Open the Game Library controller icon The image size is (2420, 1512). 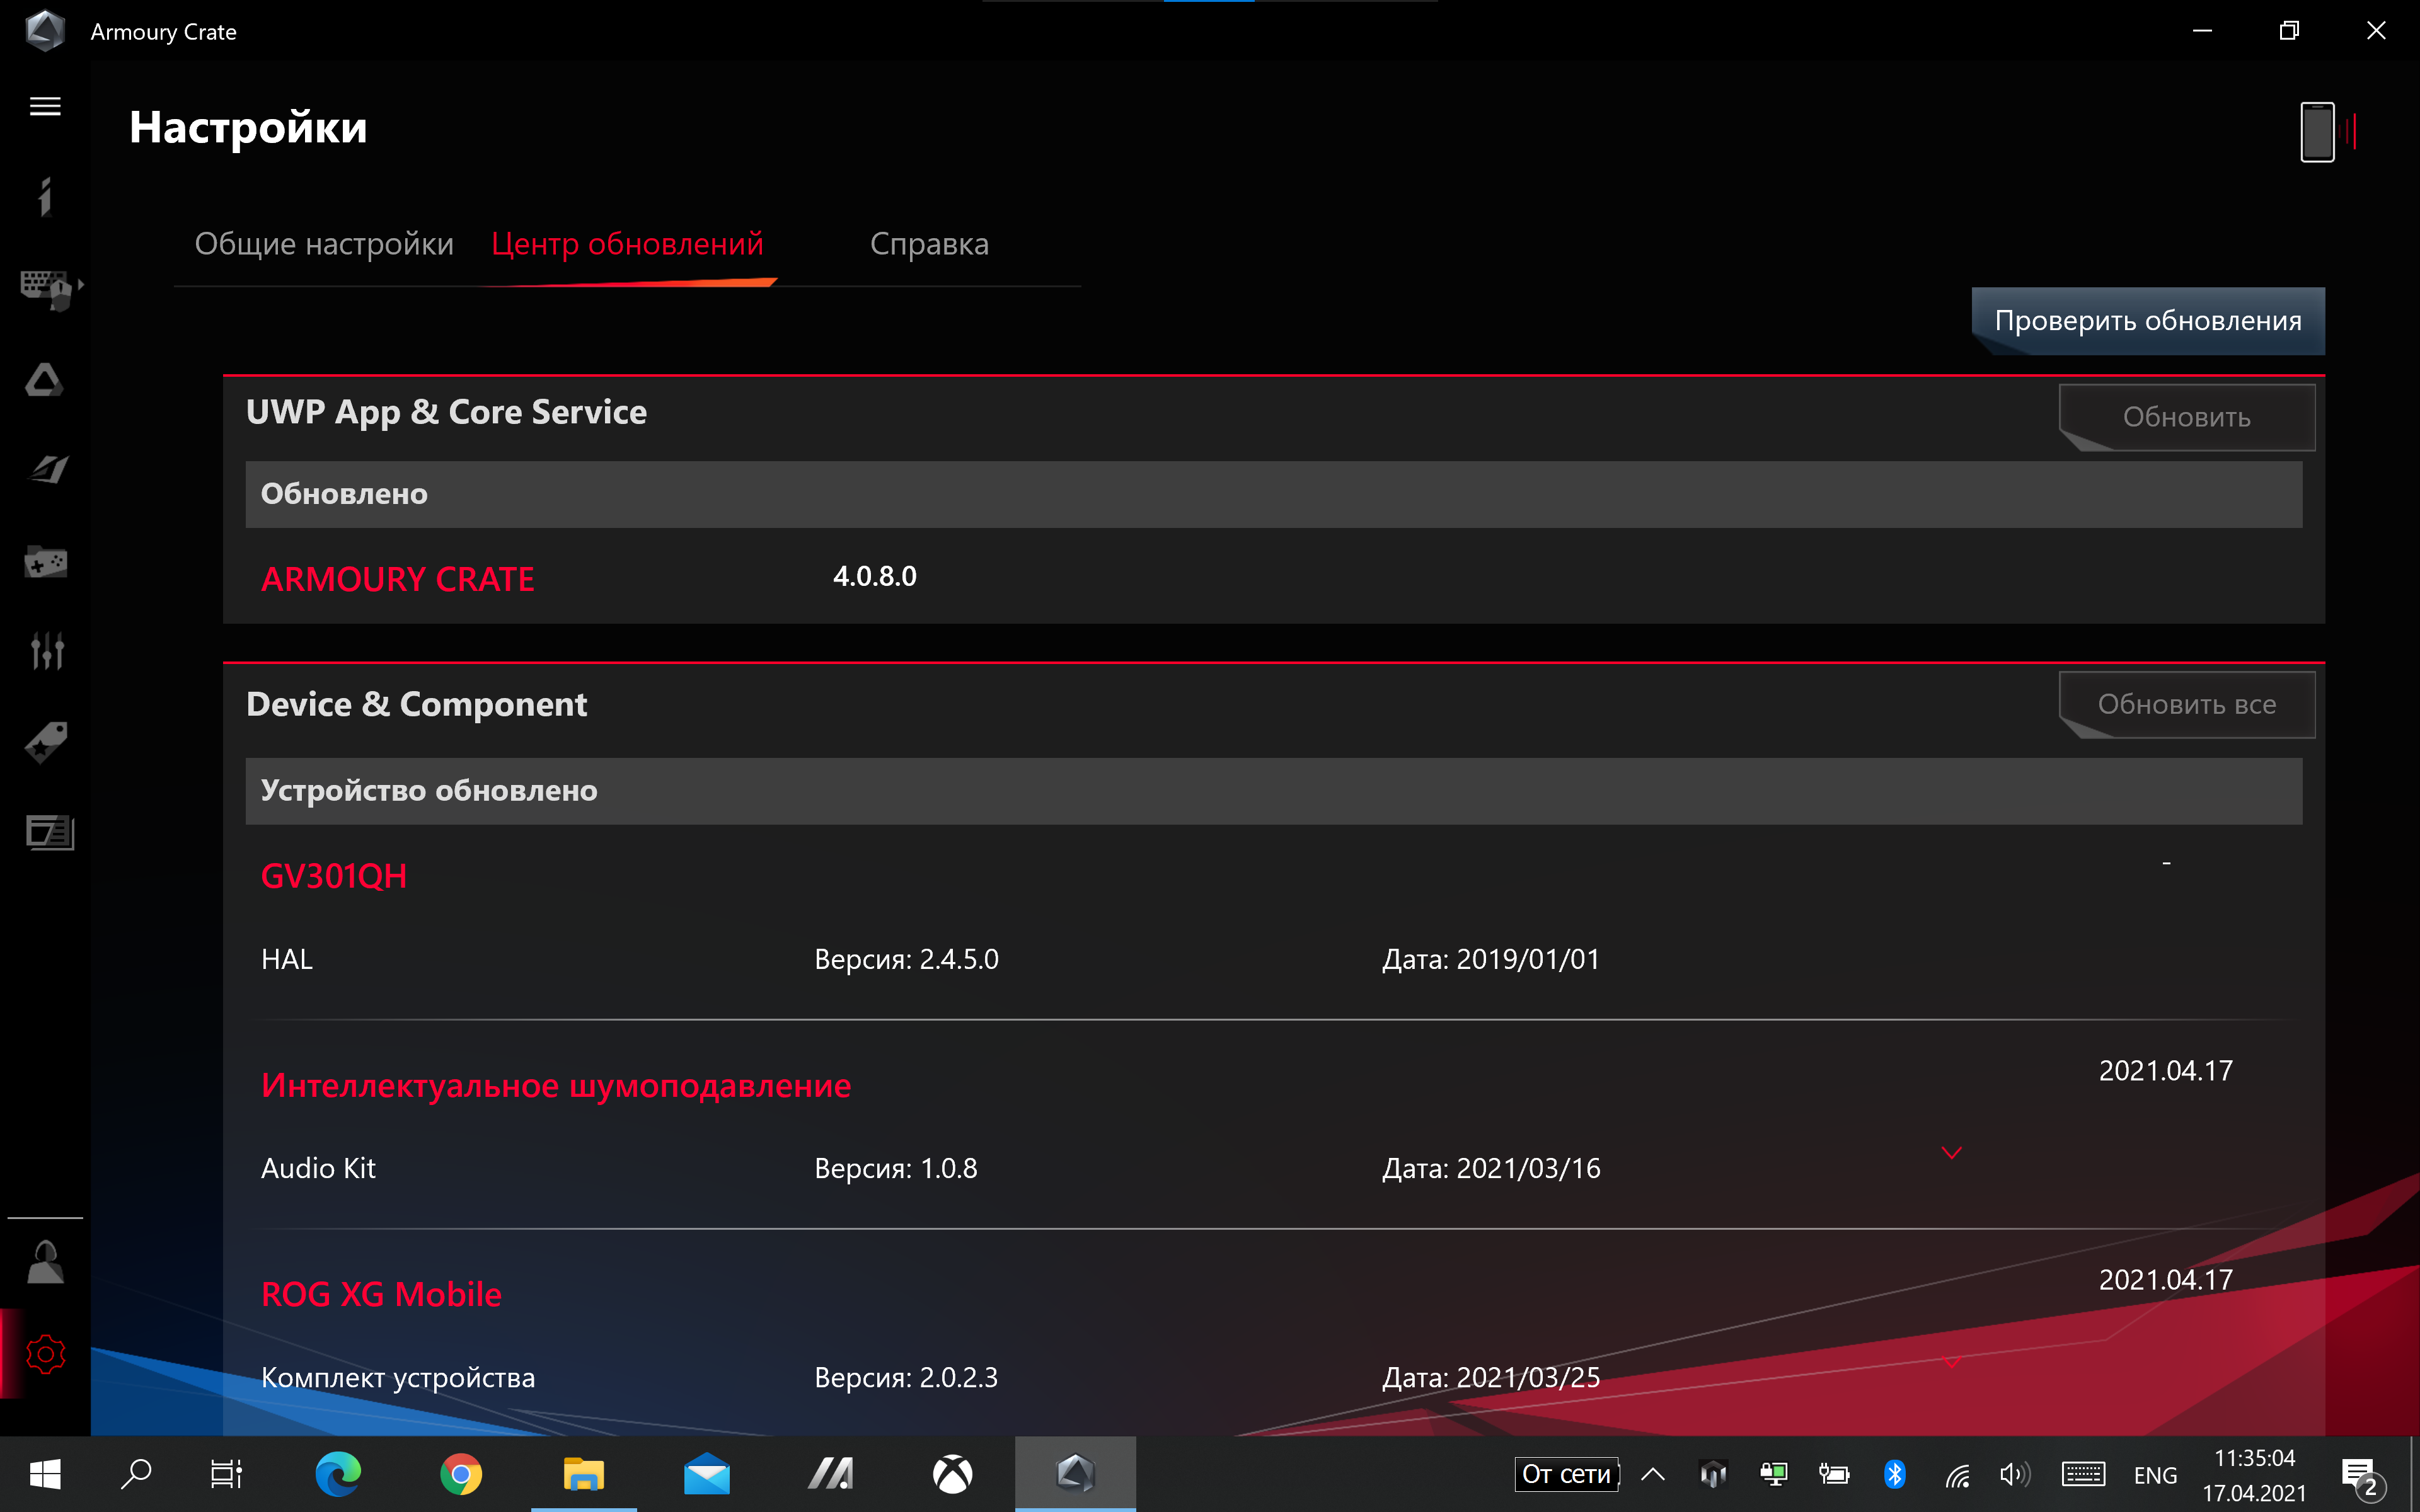click(x=45, y=561)
